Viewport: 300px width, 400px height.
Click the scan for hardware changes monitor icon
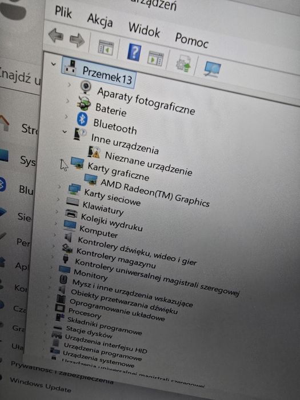pyautogui.click(x=212, y=69)
